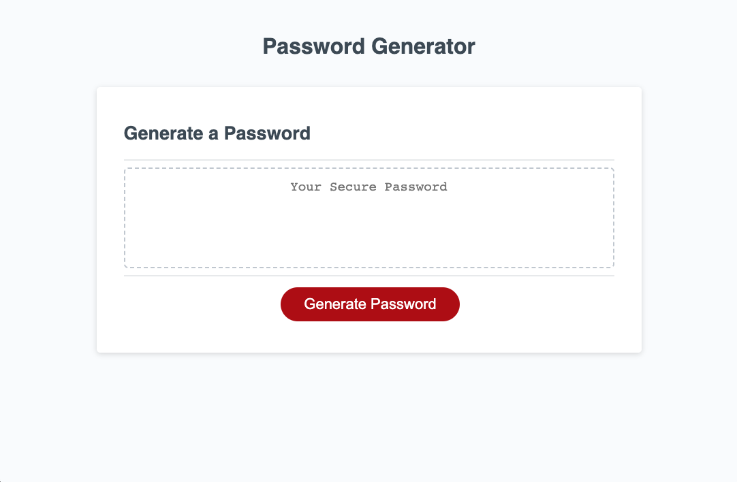Click the Password Generator page title
This screenshot has height=482, width=737.
point(369,46)
